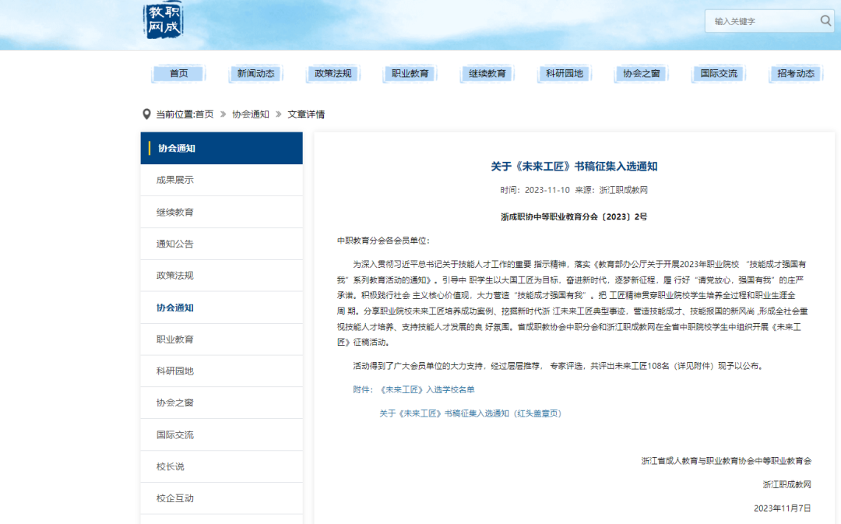Click chevron between 首页 and 协会通知 breadcrumb
841x524 pixels.
coord(224,113)
